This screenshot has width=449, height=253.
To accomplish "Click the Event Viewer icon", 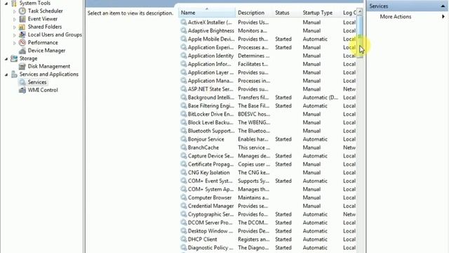I will click(x=22, y=19).
